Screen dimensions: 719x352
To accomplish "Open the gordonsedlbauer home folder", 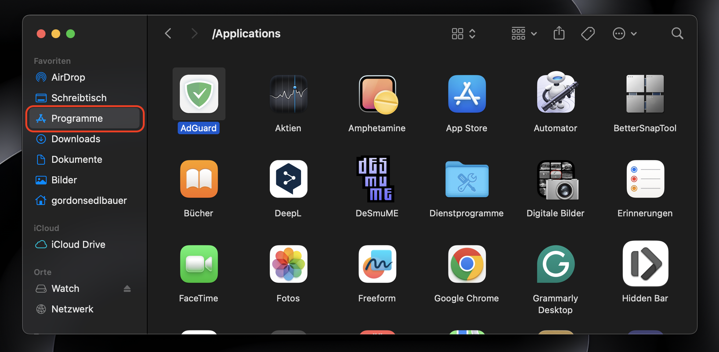I will pyautogui.click(x=84, y=201).
